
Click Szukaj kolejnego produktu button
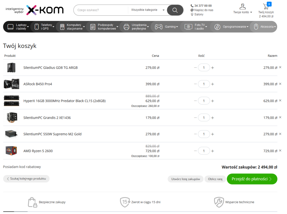point(26,179)
